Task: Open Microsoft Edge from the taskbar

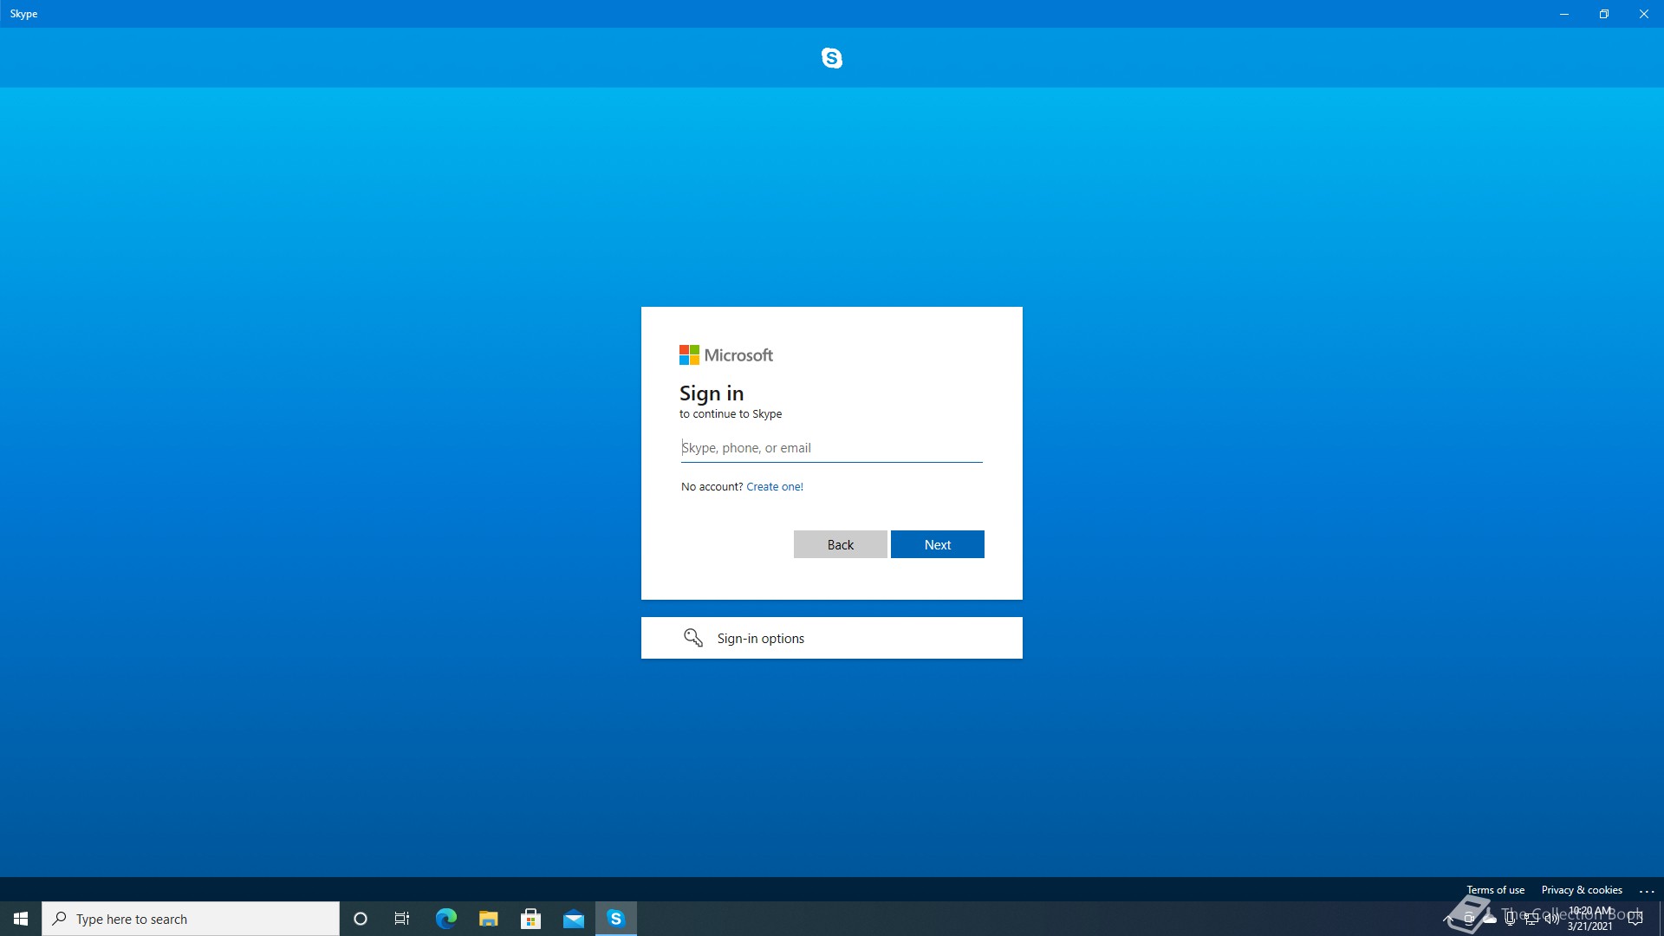Action: [x=445, y=919]
